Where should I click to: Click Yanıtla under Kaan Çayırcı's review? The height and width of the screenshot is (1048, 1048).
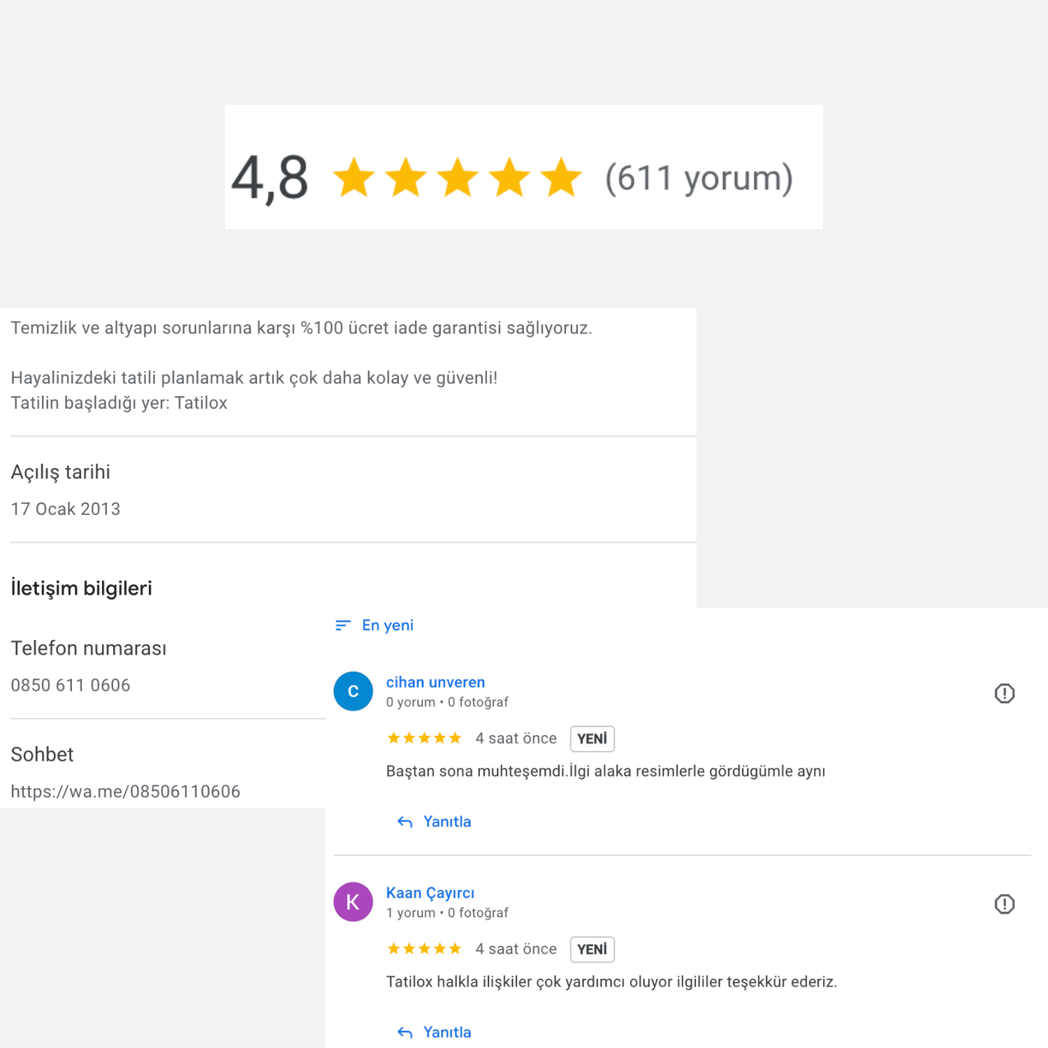point(446,1032)
